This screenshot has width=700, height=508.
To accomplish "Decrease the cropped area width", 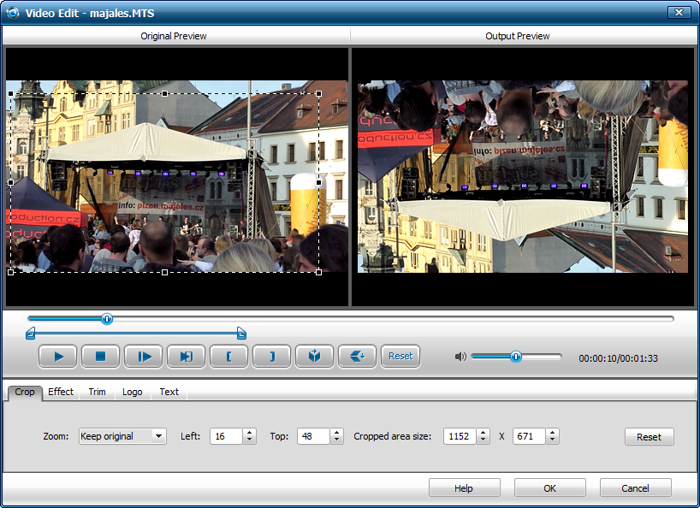I will (x=483, y=440).
